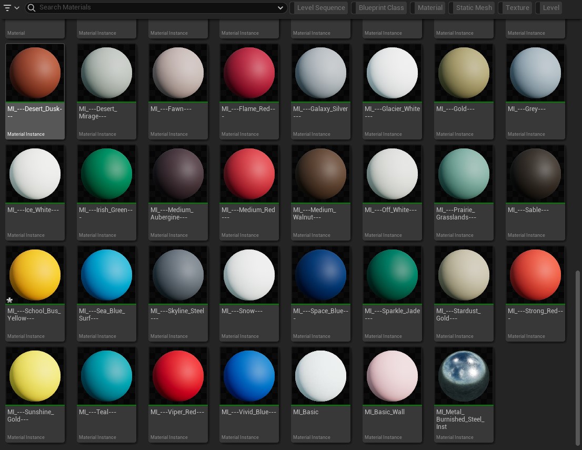Screen dimensions: 582x450
Task: Choose the Space_Blue material sphere
Action: click(x=320, y=275)
